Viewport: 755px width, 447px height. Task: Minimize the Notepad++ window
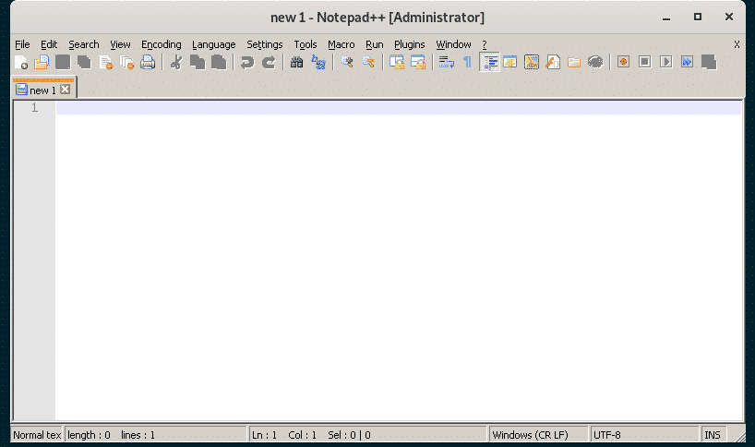(666, 18)
